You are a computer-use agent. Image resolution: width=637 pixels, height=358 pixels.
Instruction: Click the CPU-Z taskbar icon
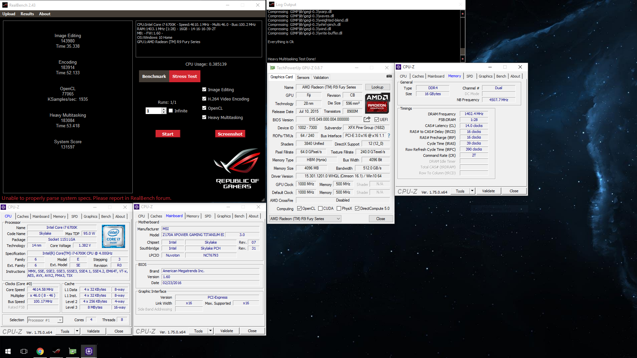click(x=89, y=351)
